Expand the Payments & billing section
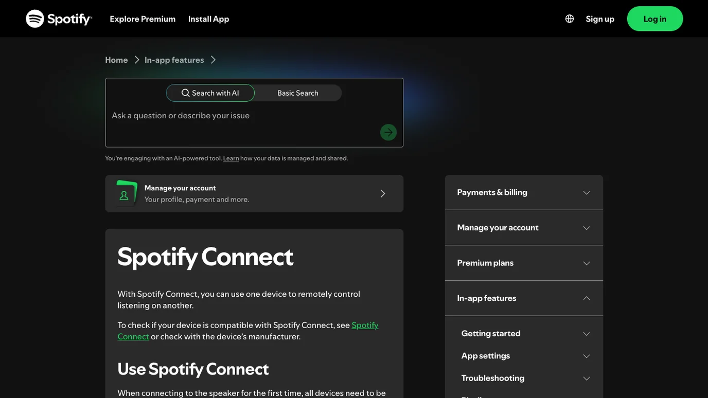 pyautogui.click(x=524, y=192)
